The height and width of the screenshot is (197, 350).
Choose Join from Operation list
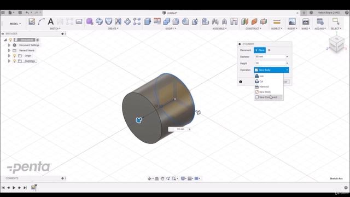269,76
